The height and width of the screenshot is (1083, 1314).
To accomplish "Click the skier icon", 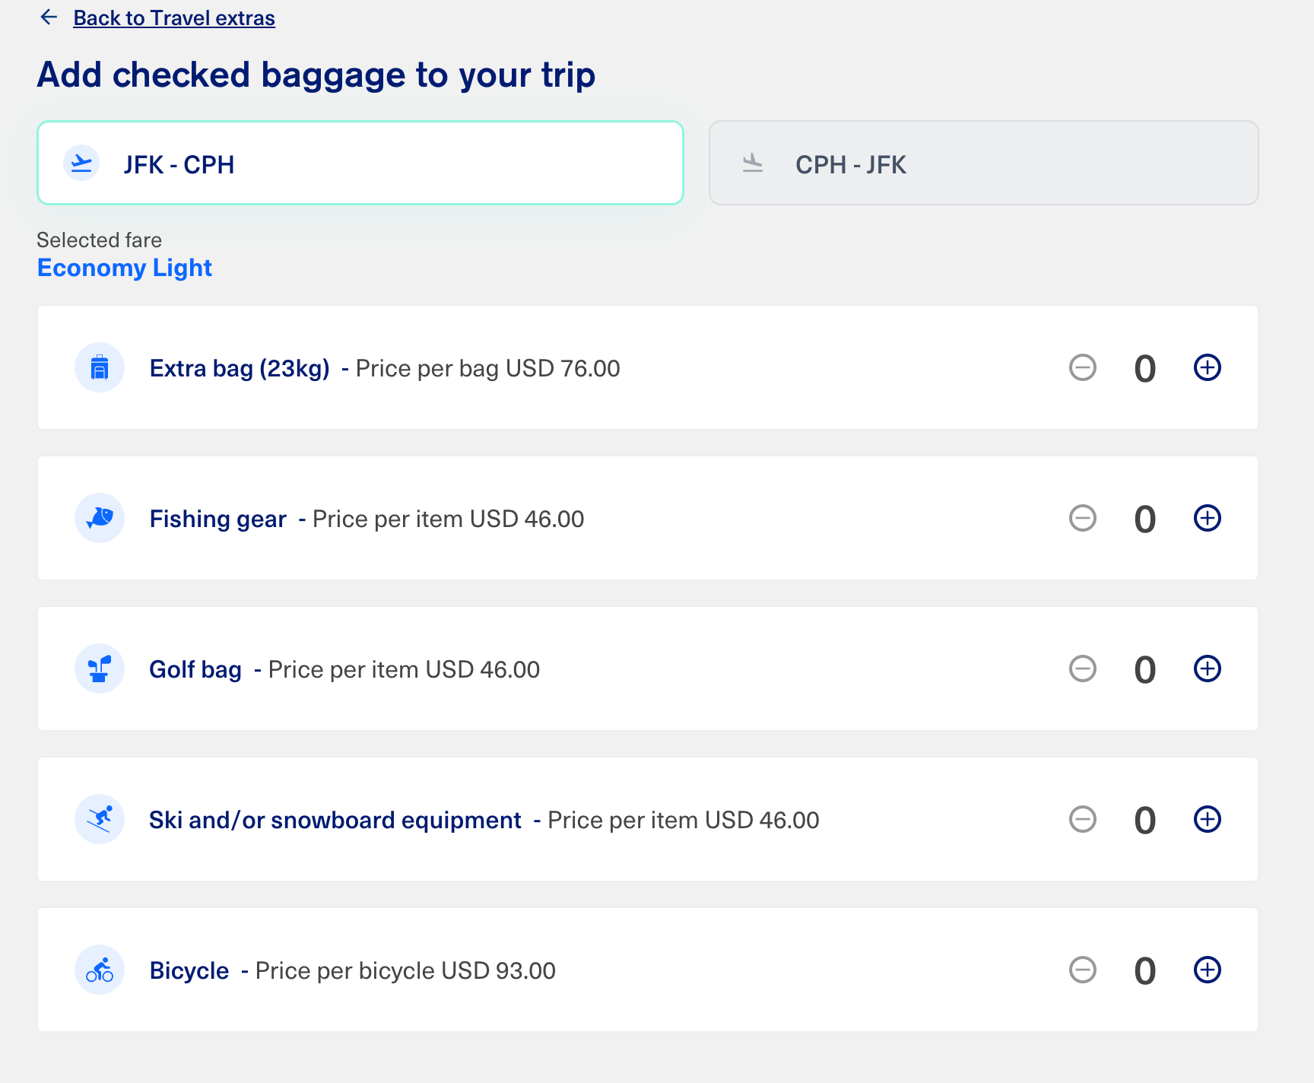I will click(x=100, y=820).
